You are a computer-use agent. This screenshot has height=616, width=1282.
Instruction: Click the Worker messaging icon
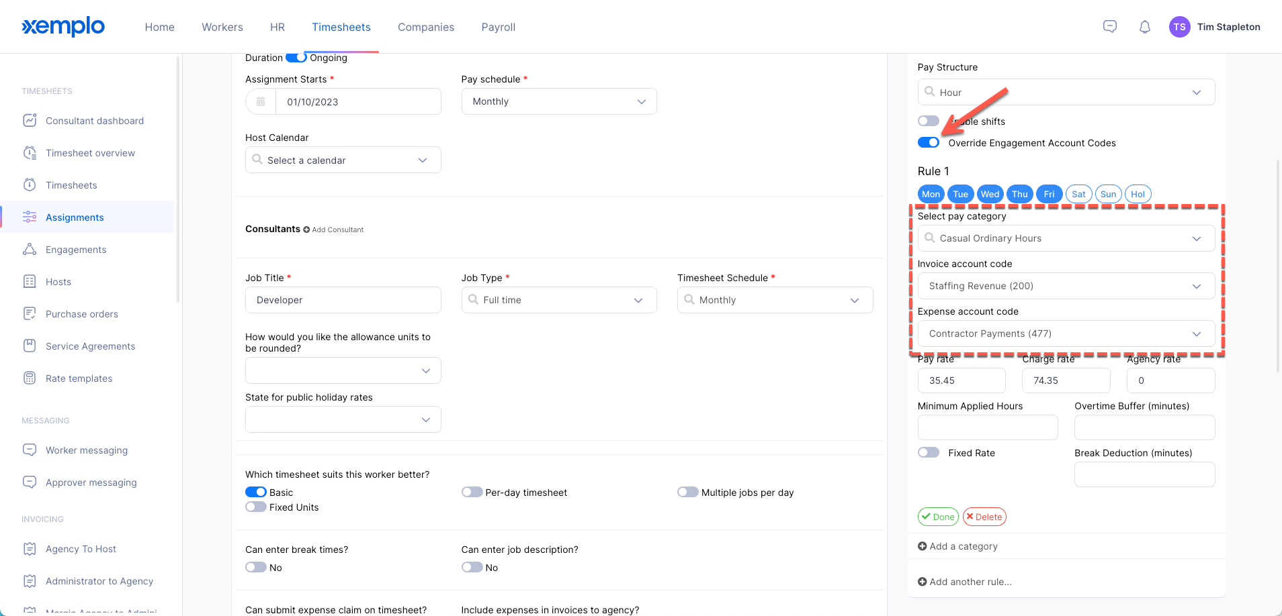point(30,450)
